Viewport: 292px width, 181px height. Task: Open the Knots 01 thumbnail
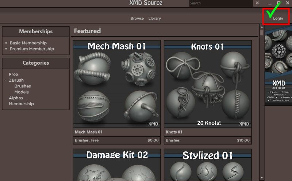pos(208,84)
